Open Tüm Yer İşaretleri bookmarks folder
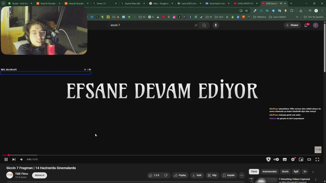The image size is (326, 183). [x=314, y=17]
